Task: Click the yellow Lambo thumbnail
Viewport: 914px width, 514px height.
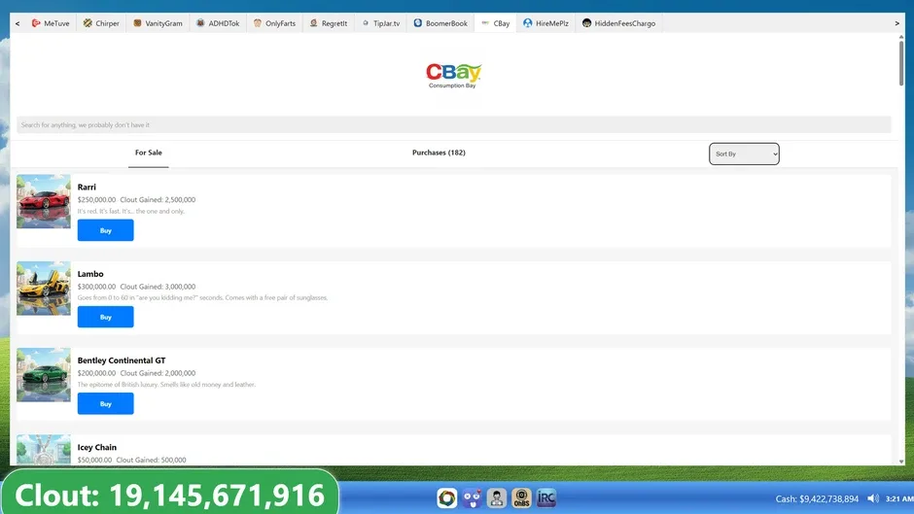Action: (x=44, y=289)
